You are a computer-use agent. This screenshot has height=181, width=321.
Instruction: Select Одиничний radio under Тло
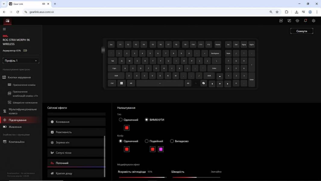[x=121, y=119]
